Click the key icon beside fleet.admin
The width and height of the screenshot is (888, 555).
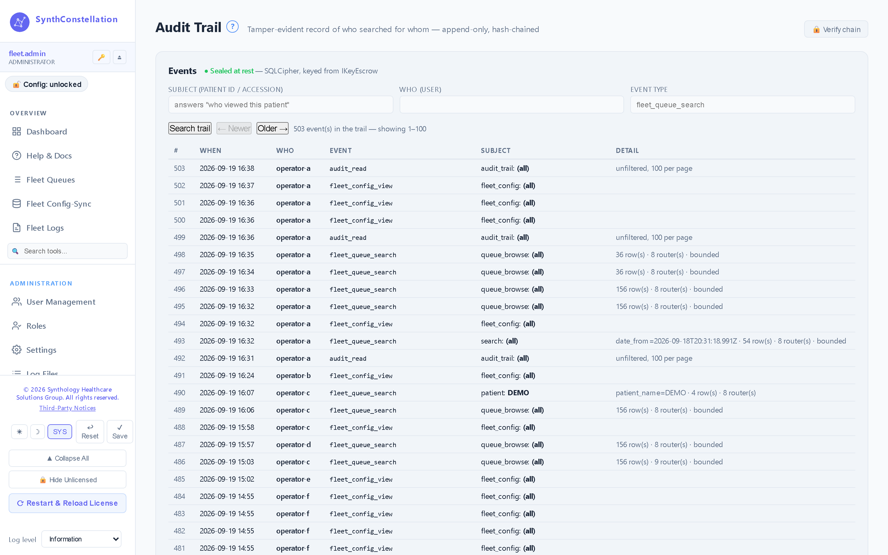101,57
